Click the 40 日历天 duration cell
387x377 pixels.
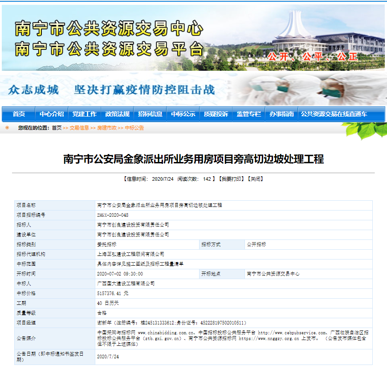click(234, 303)
